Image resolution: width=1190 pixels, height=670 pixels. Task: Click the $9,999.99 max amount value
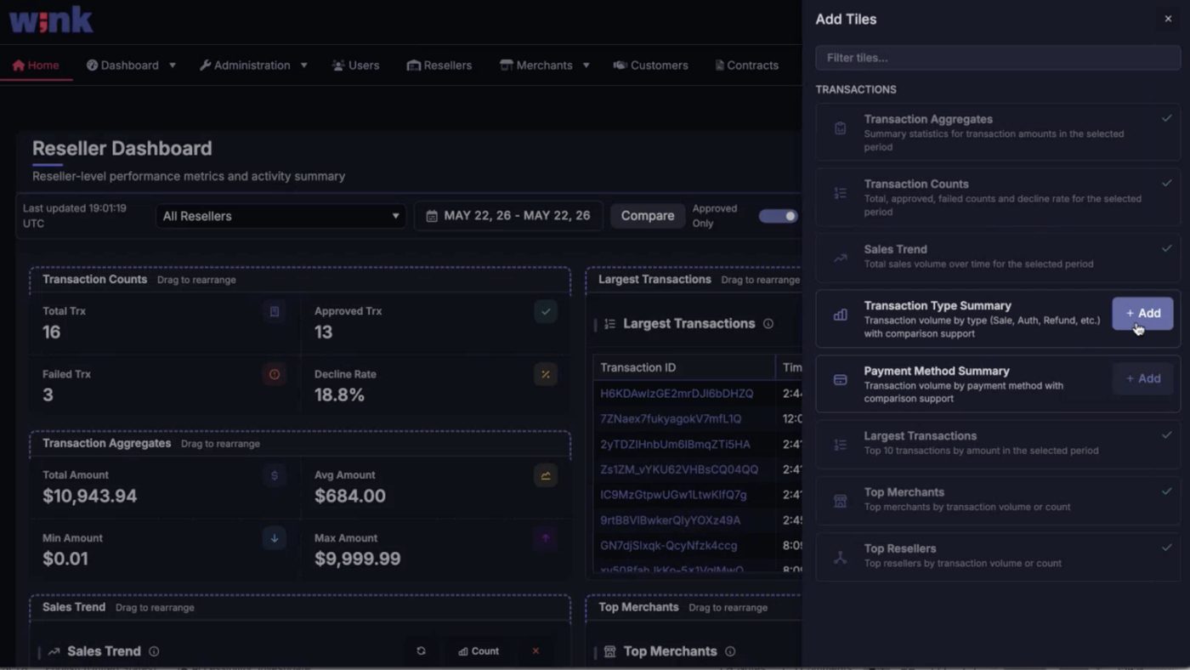(357, 559)
